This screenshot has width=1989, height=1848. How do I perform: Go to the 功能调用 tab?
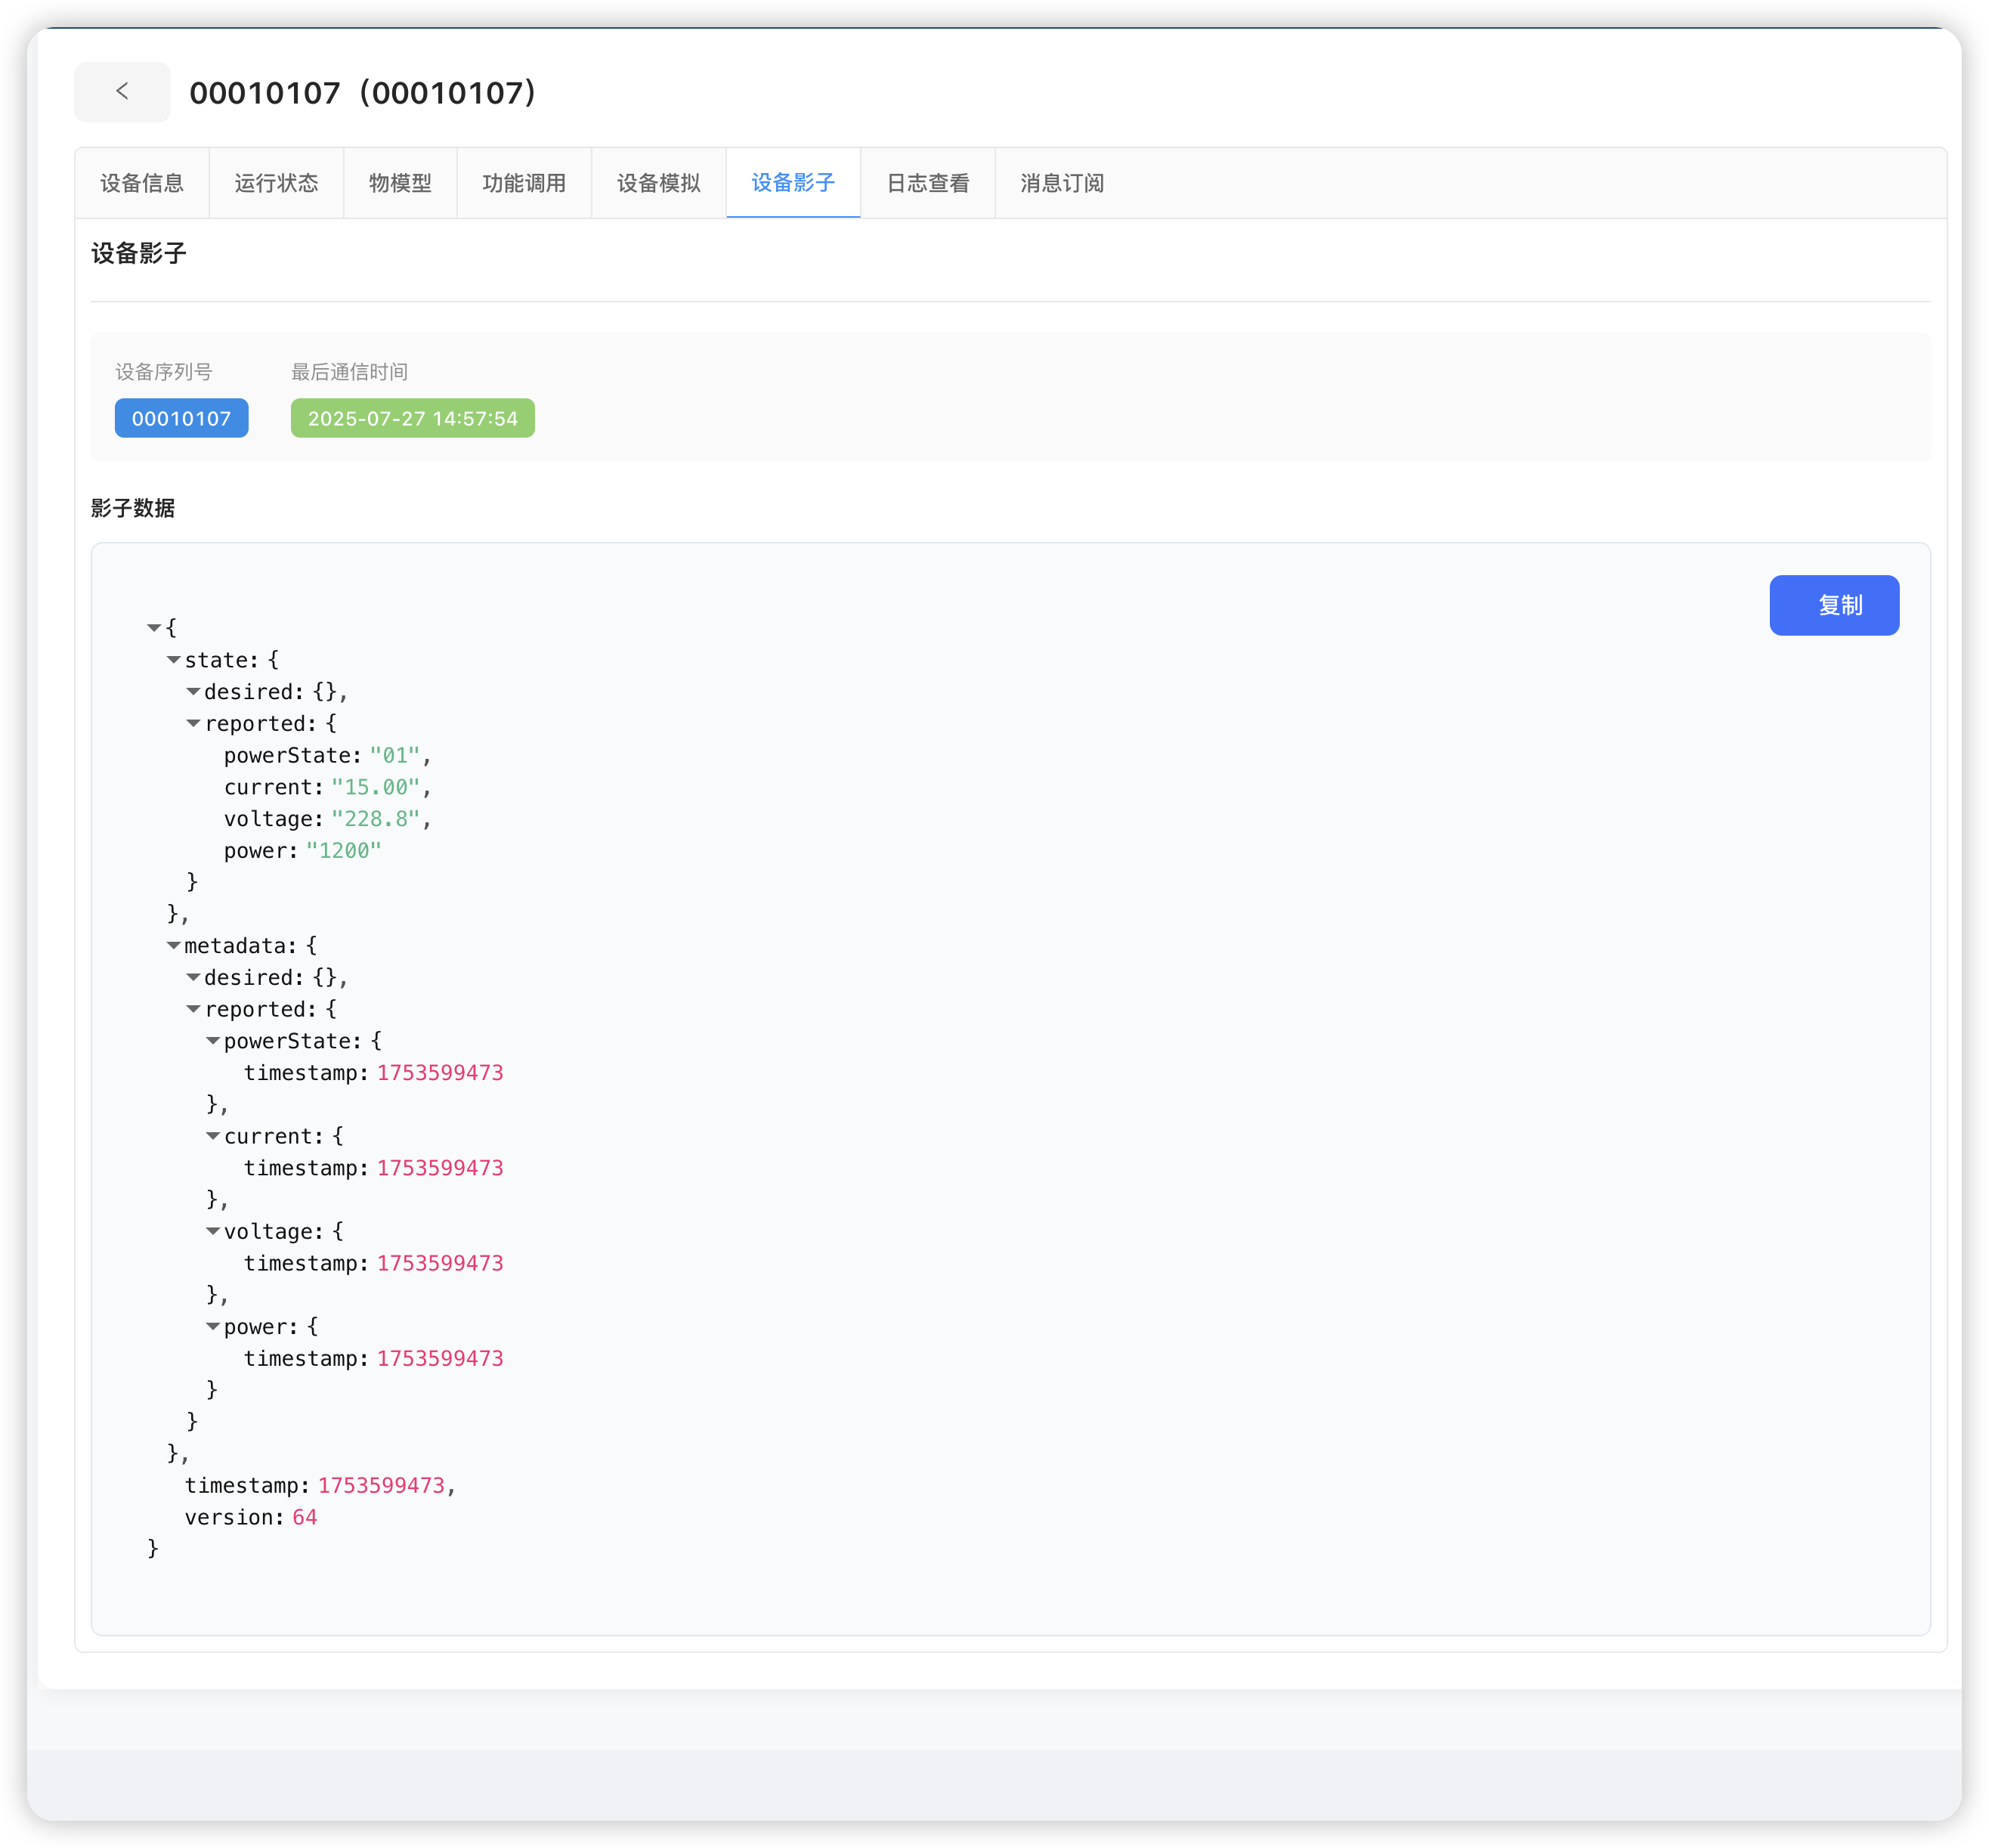(x=524, y=183)
